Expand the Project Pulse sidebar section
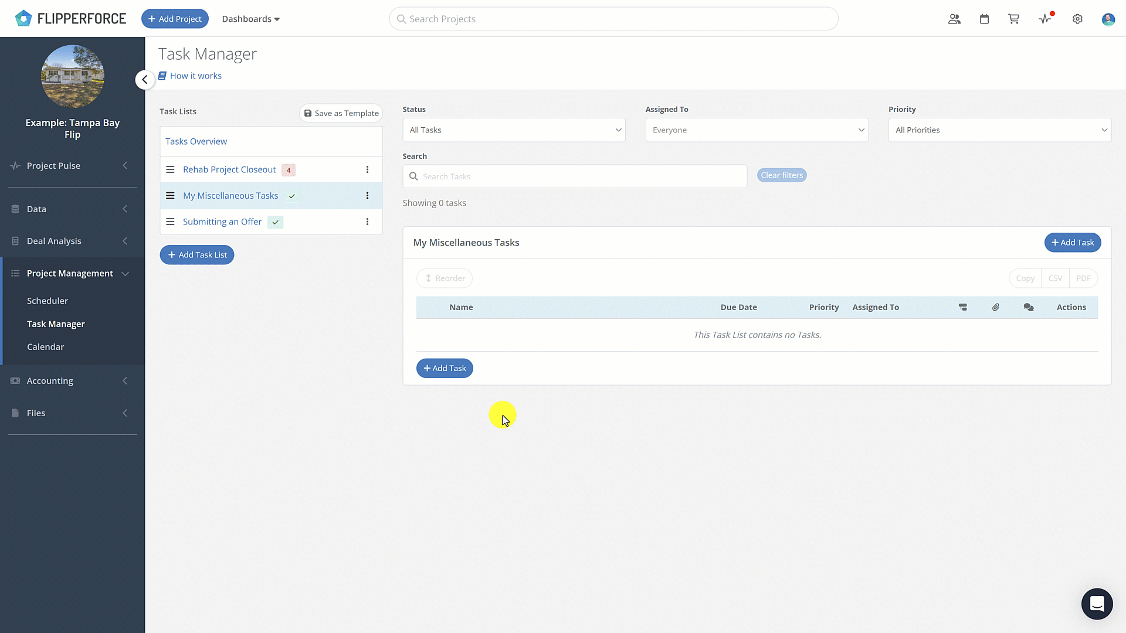Image resolution: width=1126 pixels, height=633 pixels. coord(72,166)
